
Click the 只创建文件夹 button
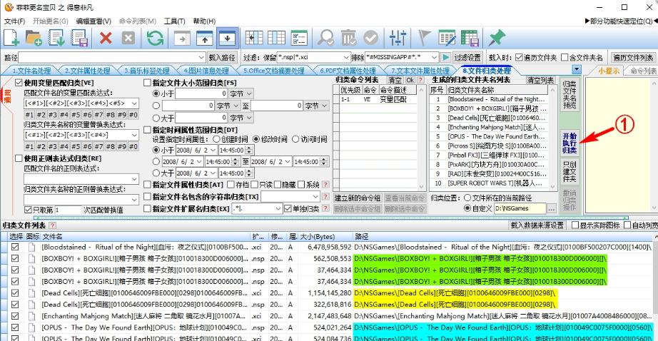[x=570, y=171]
